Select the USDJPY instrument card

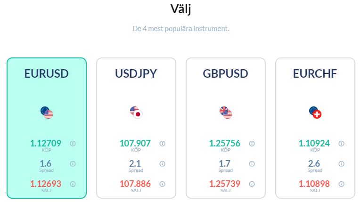coord(136,128)
